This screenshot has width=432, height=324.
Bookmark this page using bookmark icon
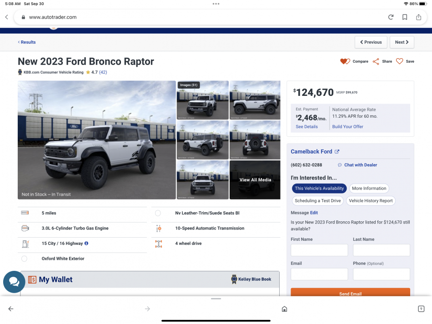[405, 17]
